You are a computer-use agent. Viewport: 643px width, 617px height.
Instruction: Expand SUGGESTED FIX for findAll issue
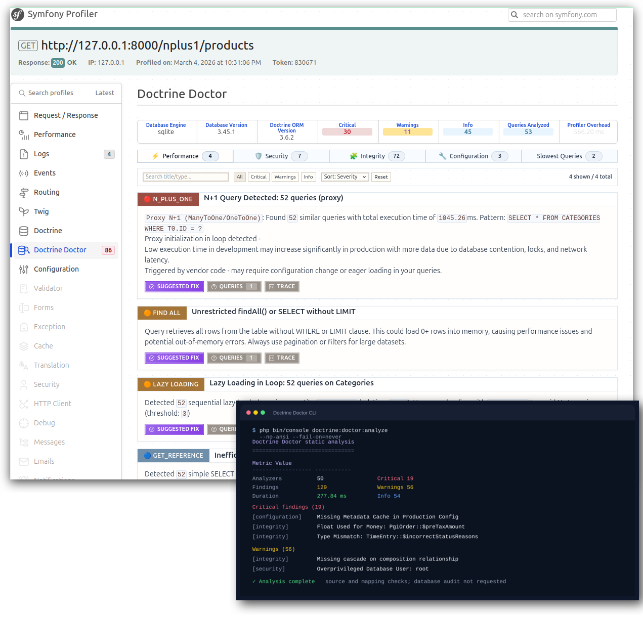click(174, 358)
